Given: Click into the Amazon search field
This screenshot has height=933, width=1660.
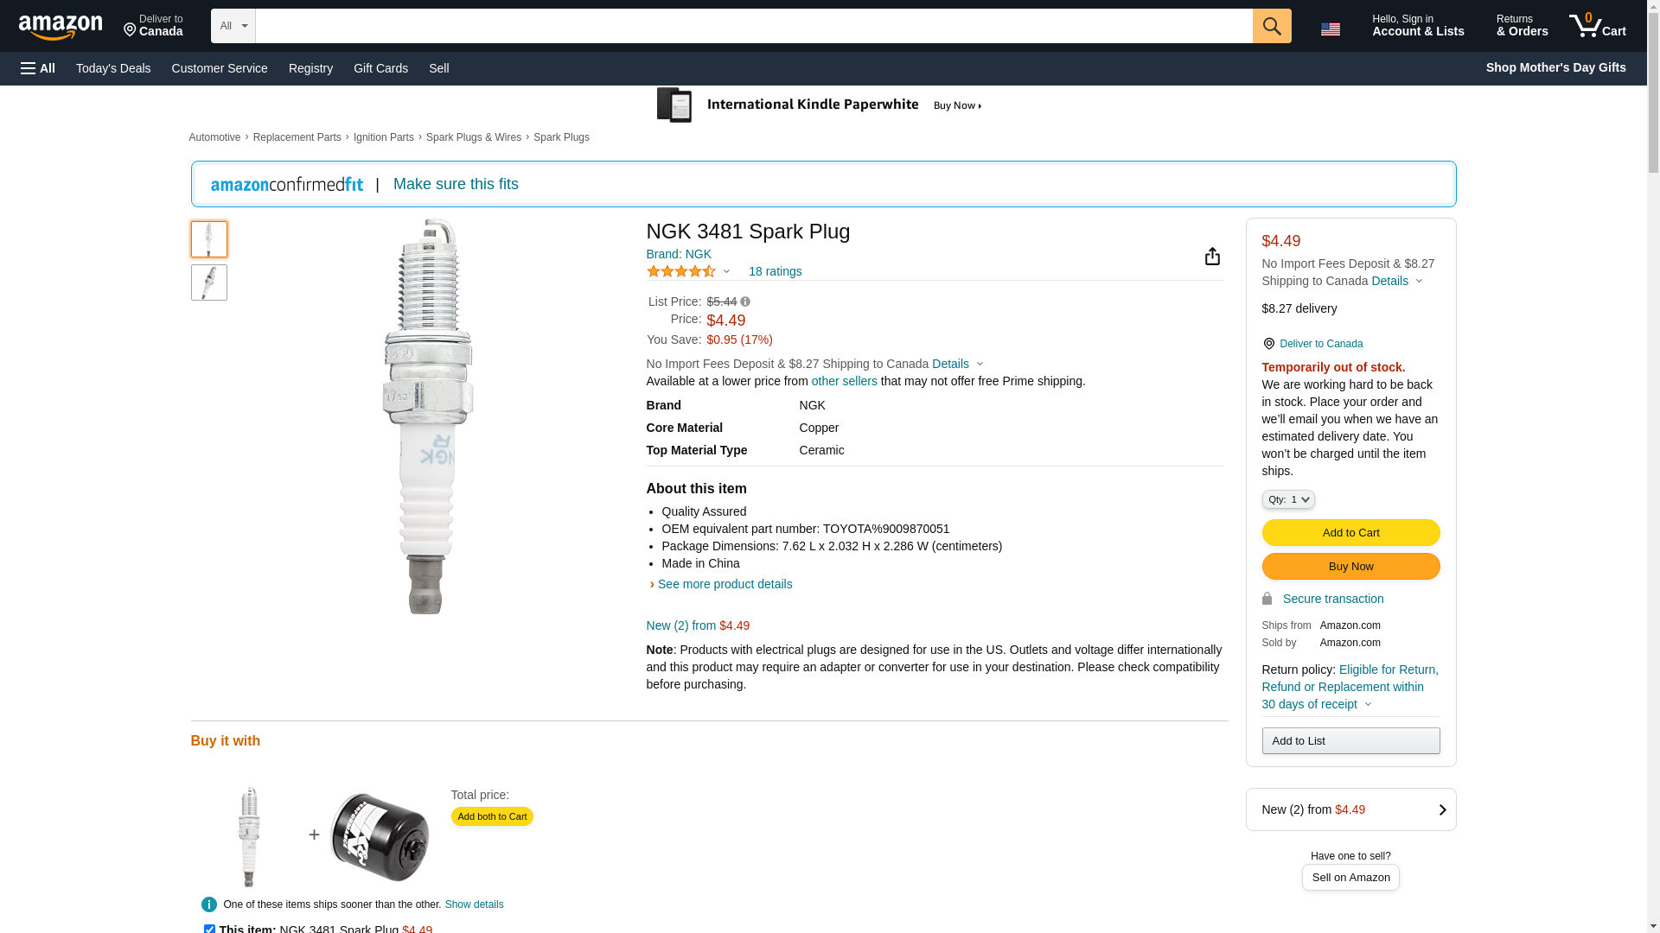Looking at the screenshot, I should pos(753,26).
